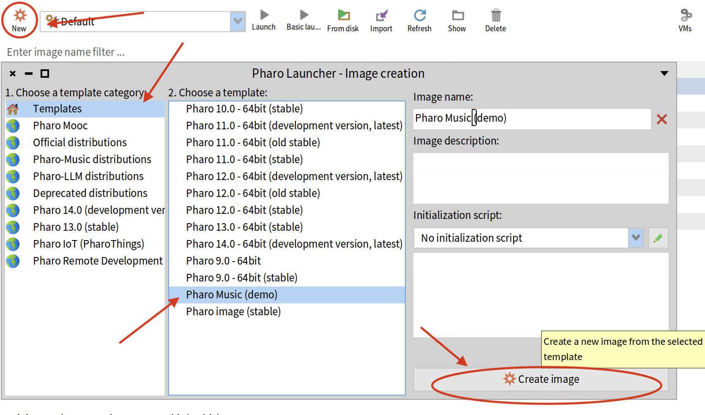Click globe icon beside Official distributions
The width and height of the screenshot is (705, 415).
(13, 142)
